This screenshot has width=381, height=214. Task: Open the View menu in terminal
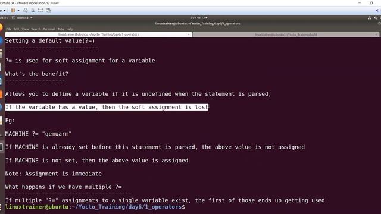[25, 29]
